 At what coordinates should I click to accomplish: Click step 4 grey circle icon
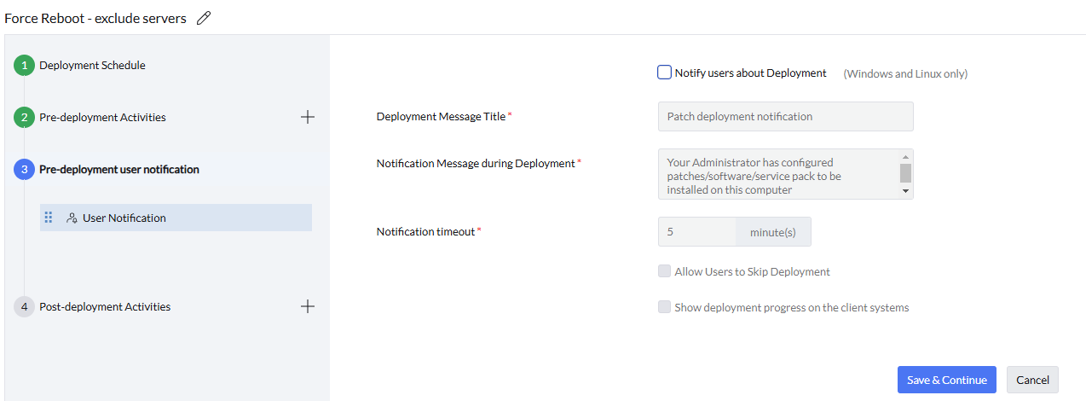pos(24,307)
